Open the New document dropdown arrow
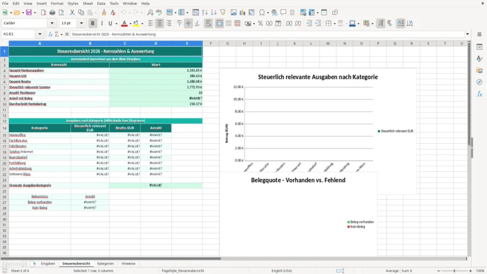 pyautogui.click(x=11, y=13)
